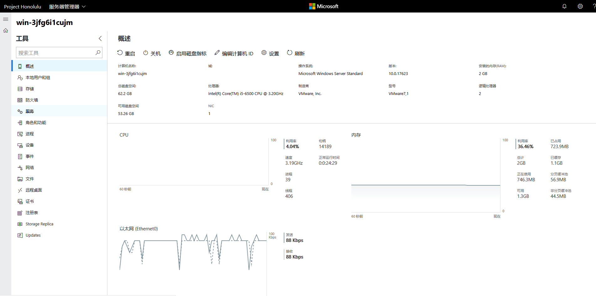Go to the home icon
The width and height of the screenshot is (596, 296).
point(6,31)
